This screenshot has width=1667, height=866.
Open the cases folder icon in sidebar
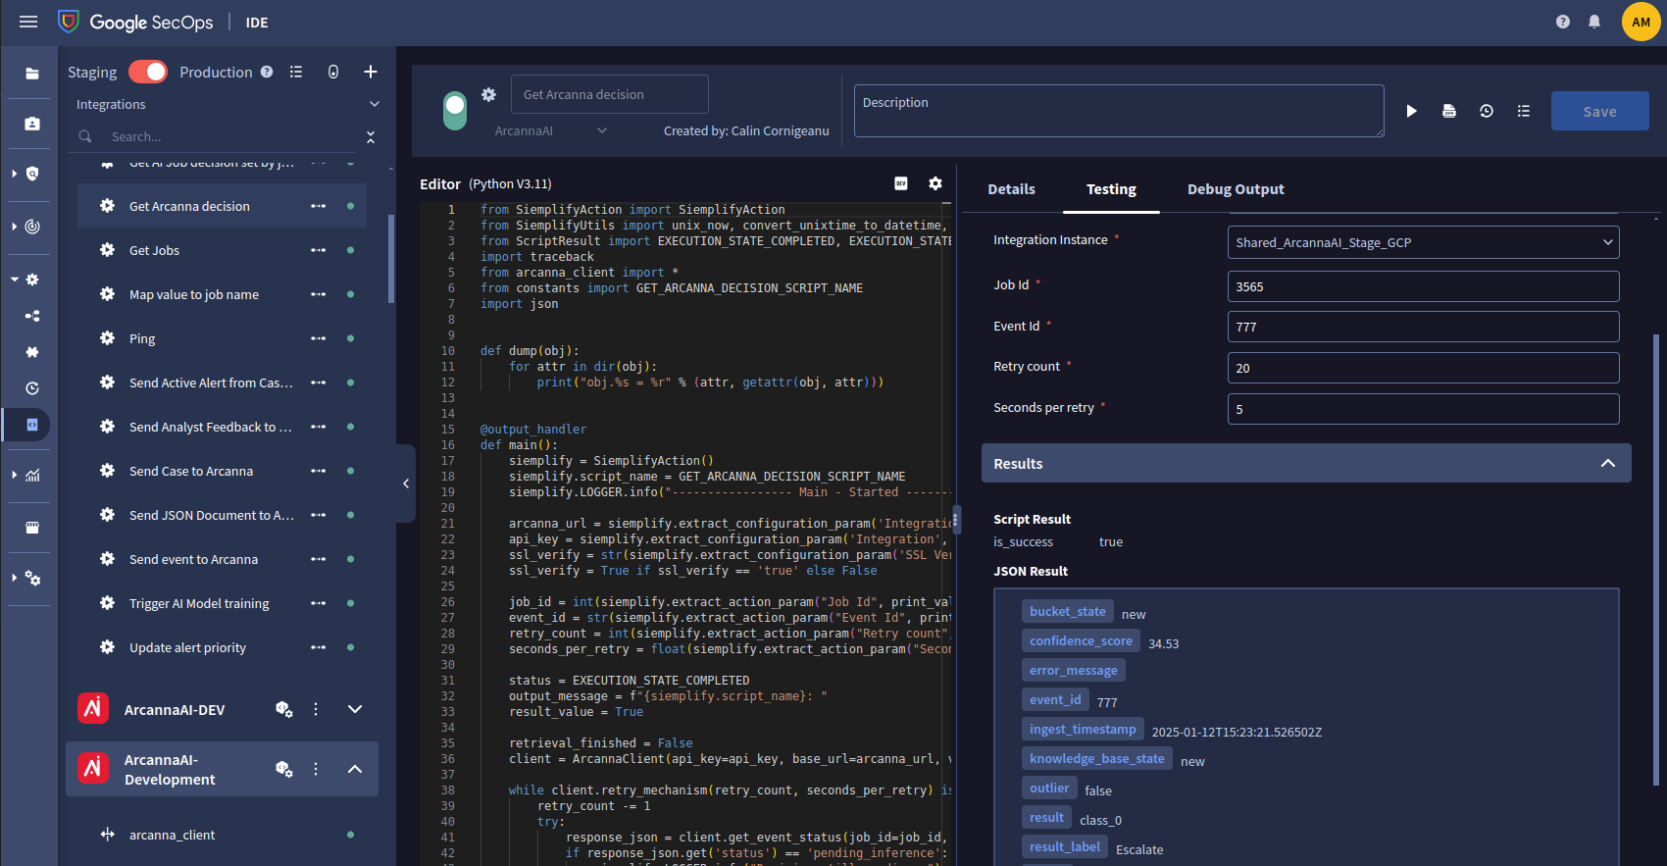point(32,74)
